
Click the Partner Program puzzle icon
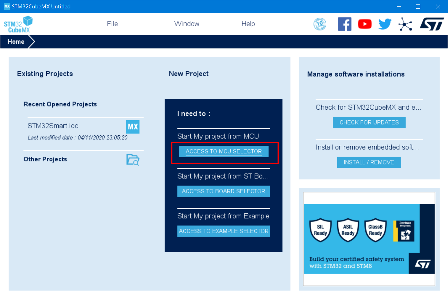pyautogui.click(x=404, y=231)
